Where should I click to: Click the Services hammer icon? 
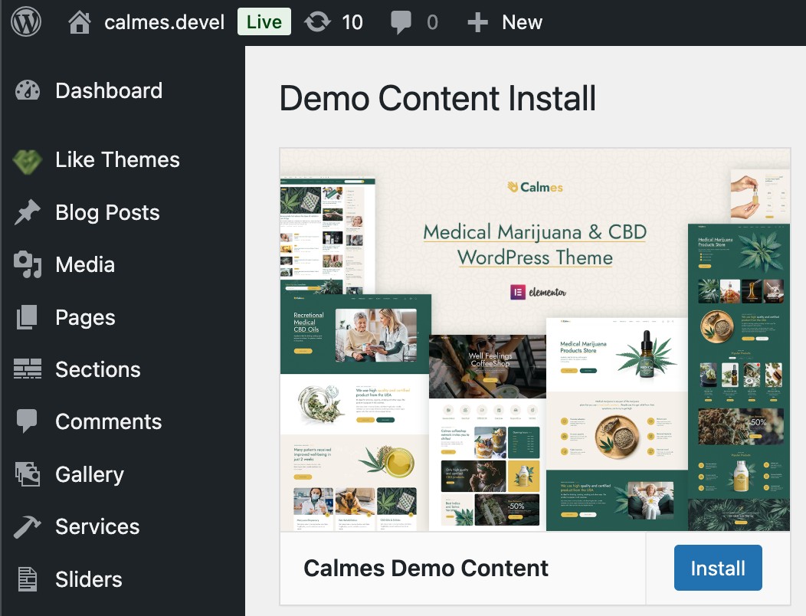pos(28,527)
